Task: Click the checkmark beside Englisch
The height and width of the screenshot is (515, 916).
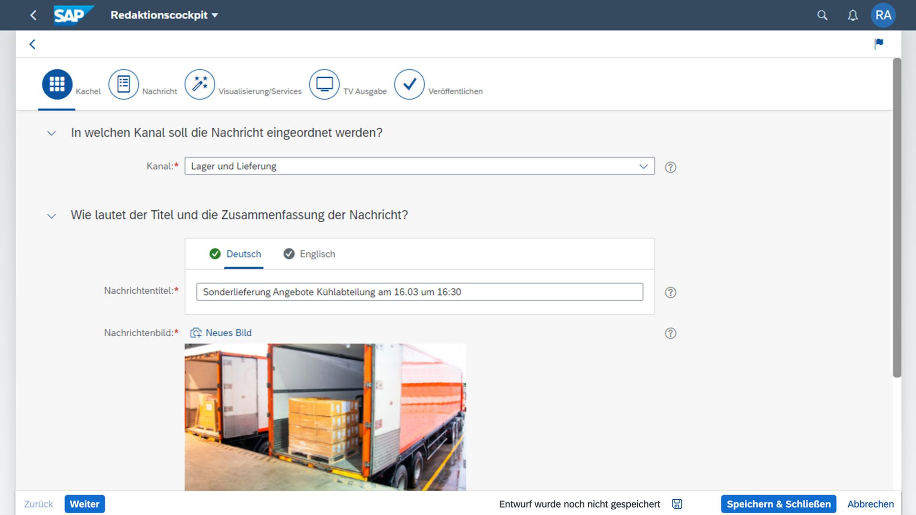Action: point(289,254)
